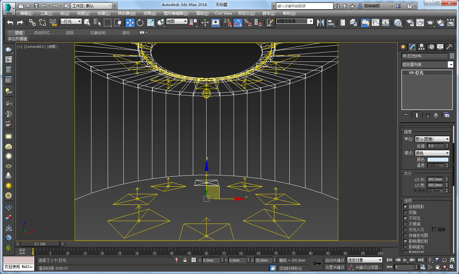459x274 pixels.
Task: Collapse the 强度 rollout header
Action: 408,132
